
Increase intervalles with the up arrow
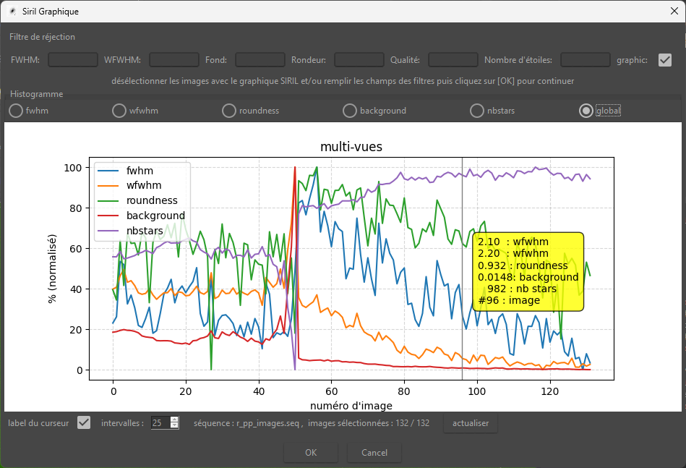174,420
